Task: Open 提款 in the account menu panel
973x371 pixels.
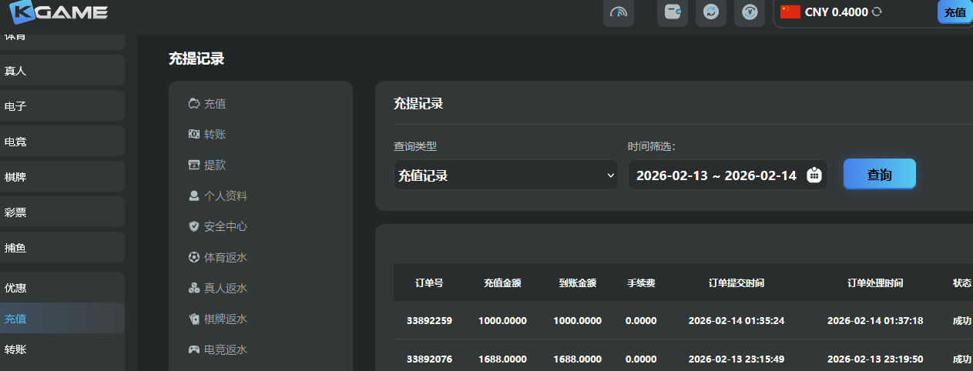Action: (214, 165)
